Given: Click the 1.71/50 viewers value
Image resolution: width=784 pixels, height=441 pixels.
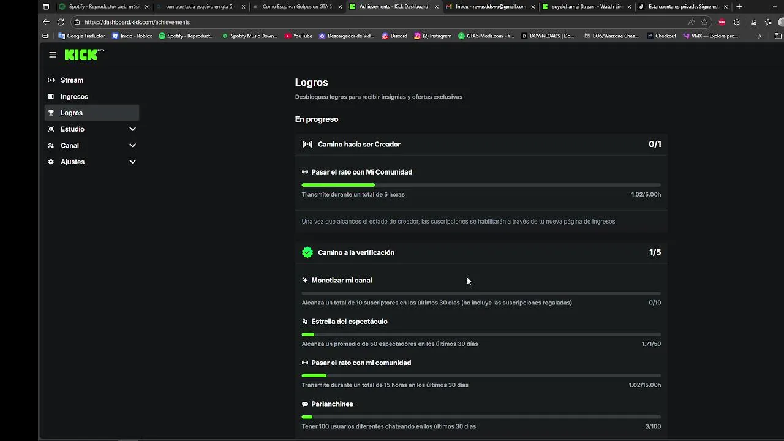Looking at the screenshot, I should (651, 344).
